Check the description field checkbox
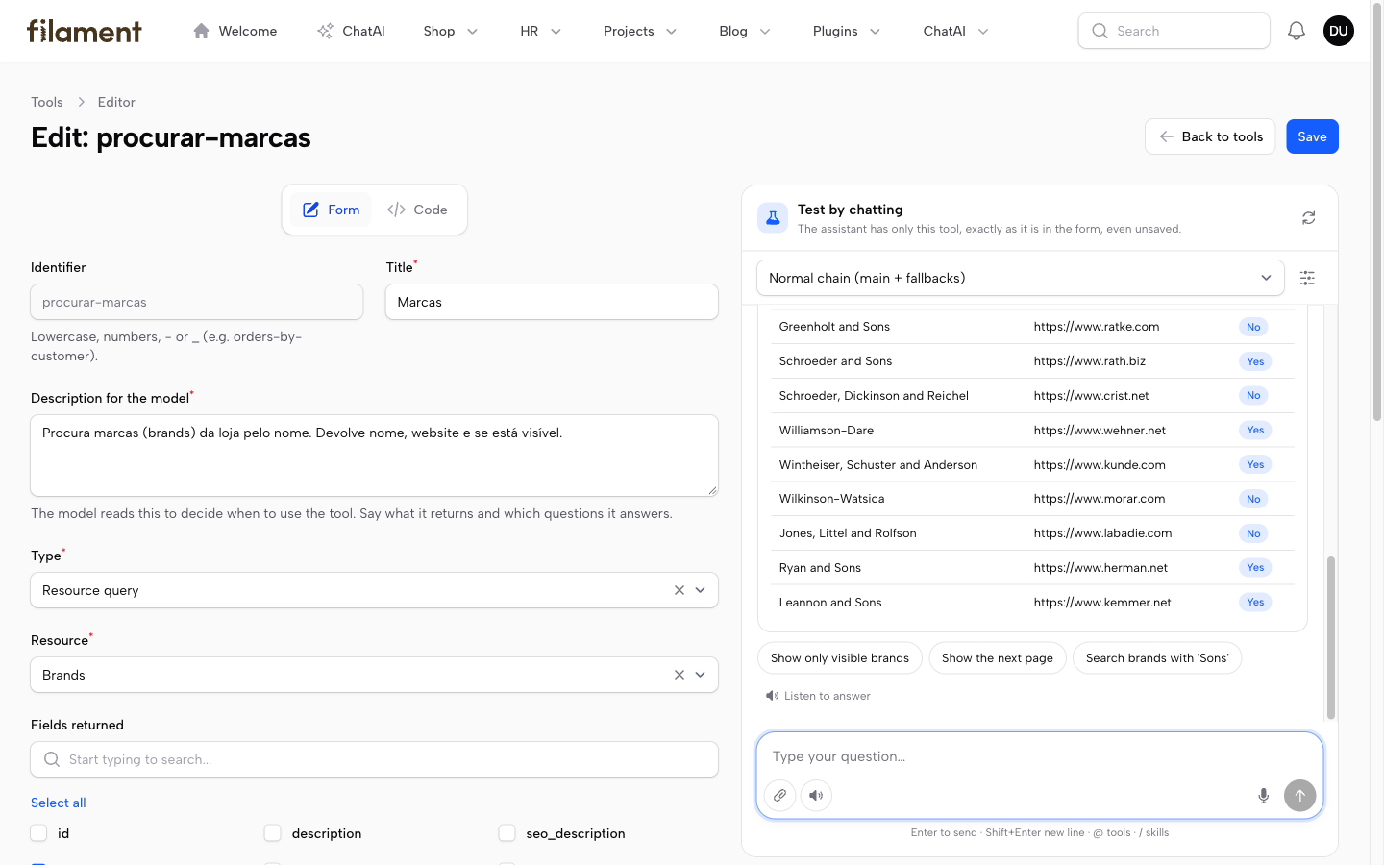This screenshot has height=865, width=1384. tap(273, 833)
